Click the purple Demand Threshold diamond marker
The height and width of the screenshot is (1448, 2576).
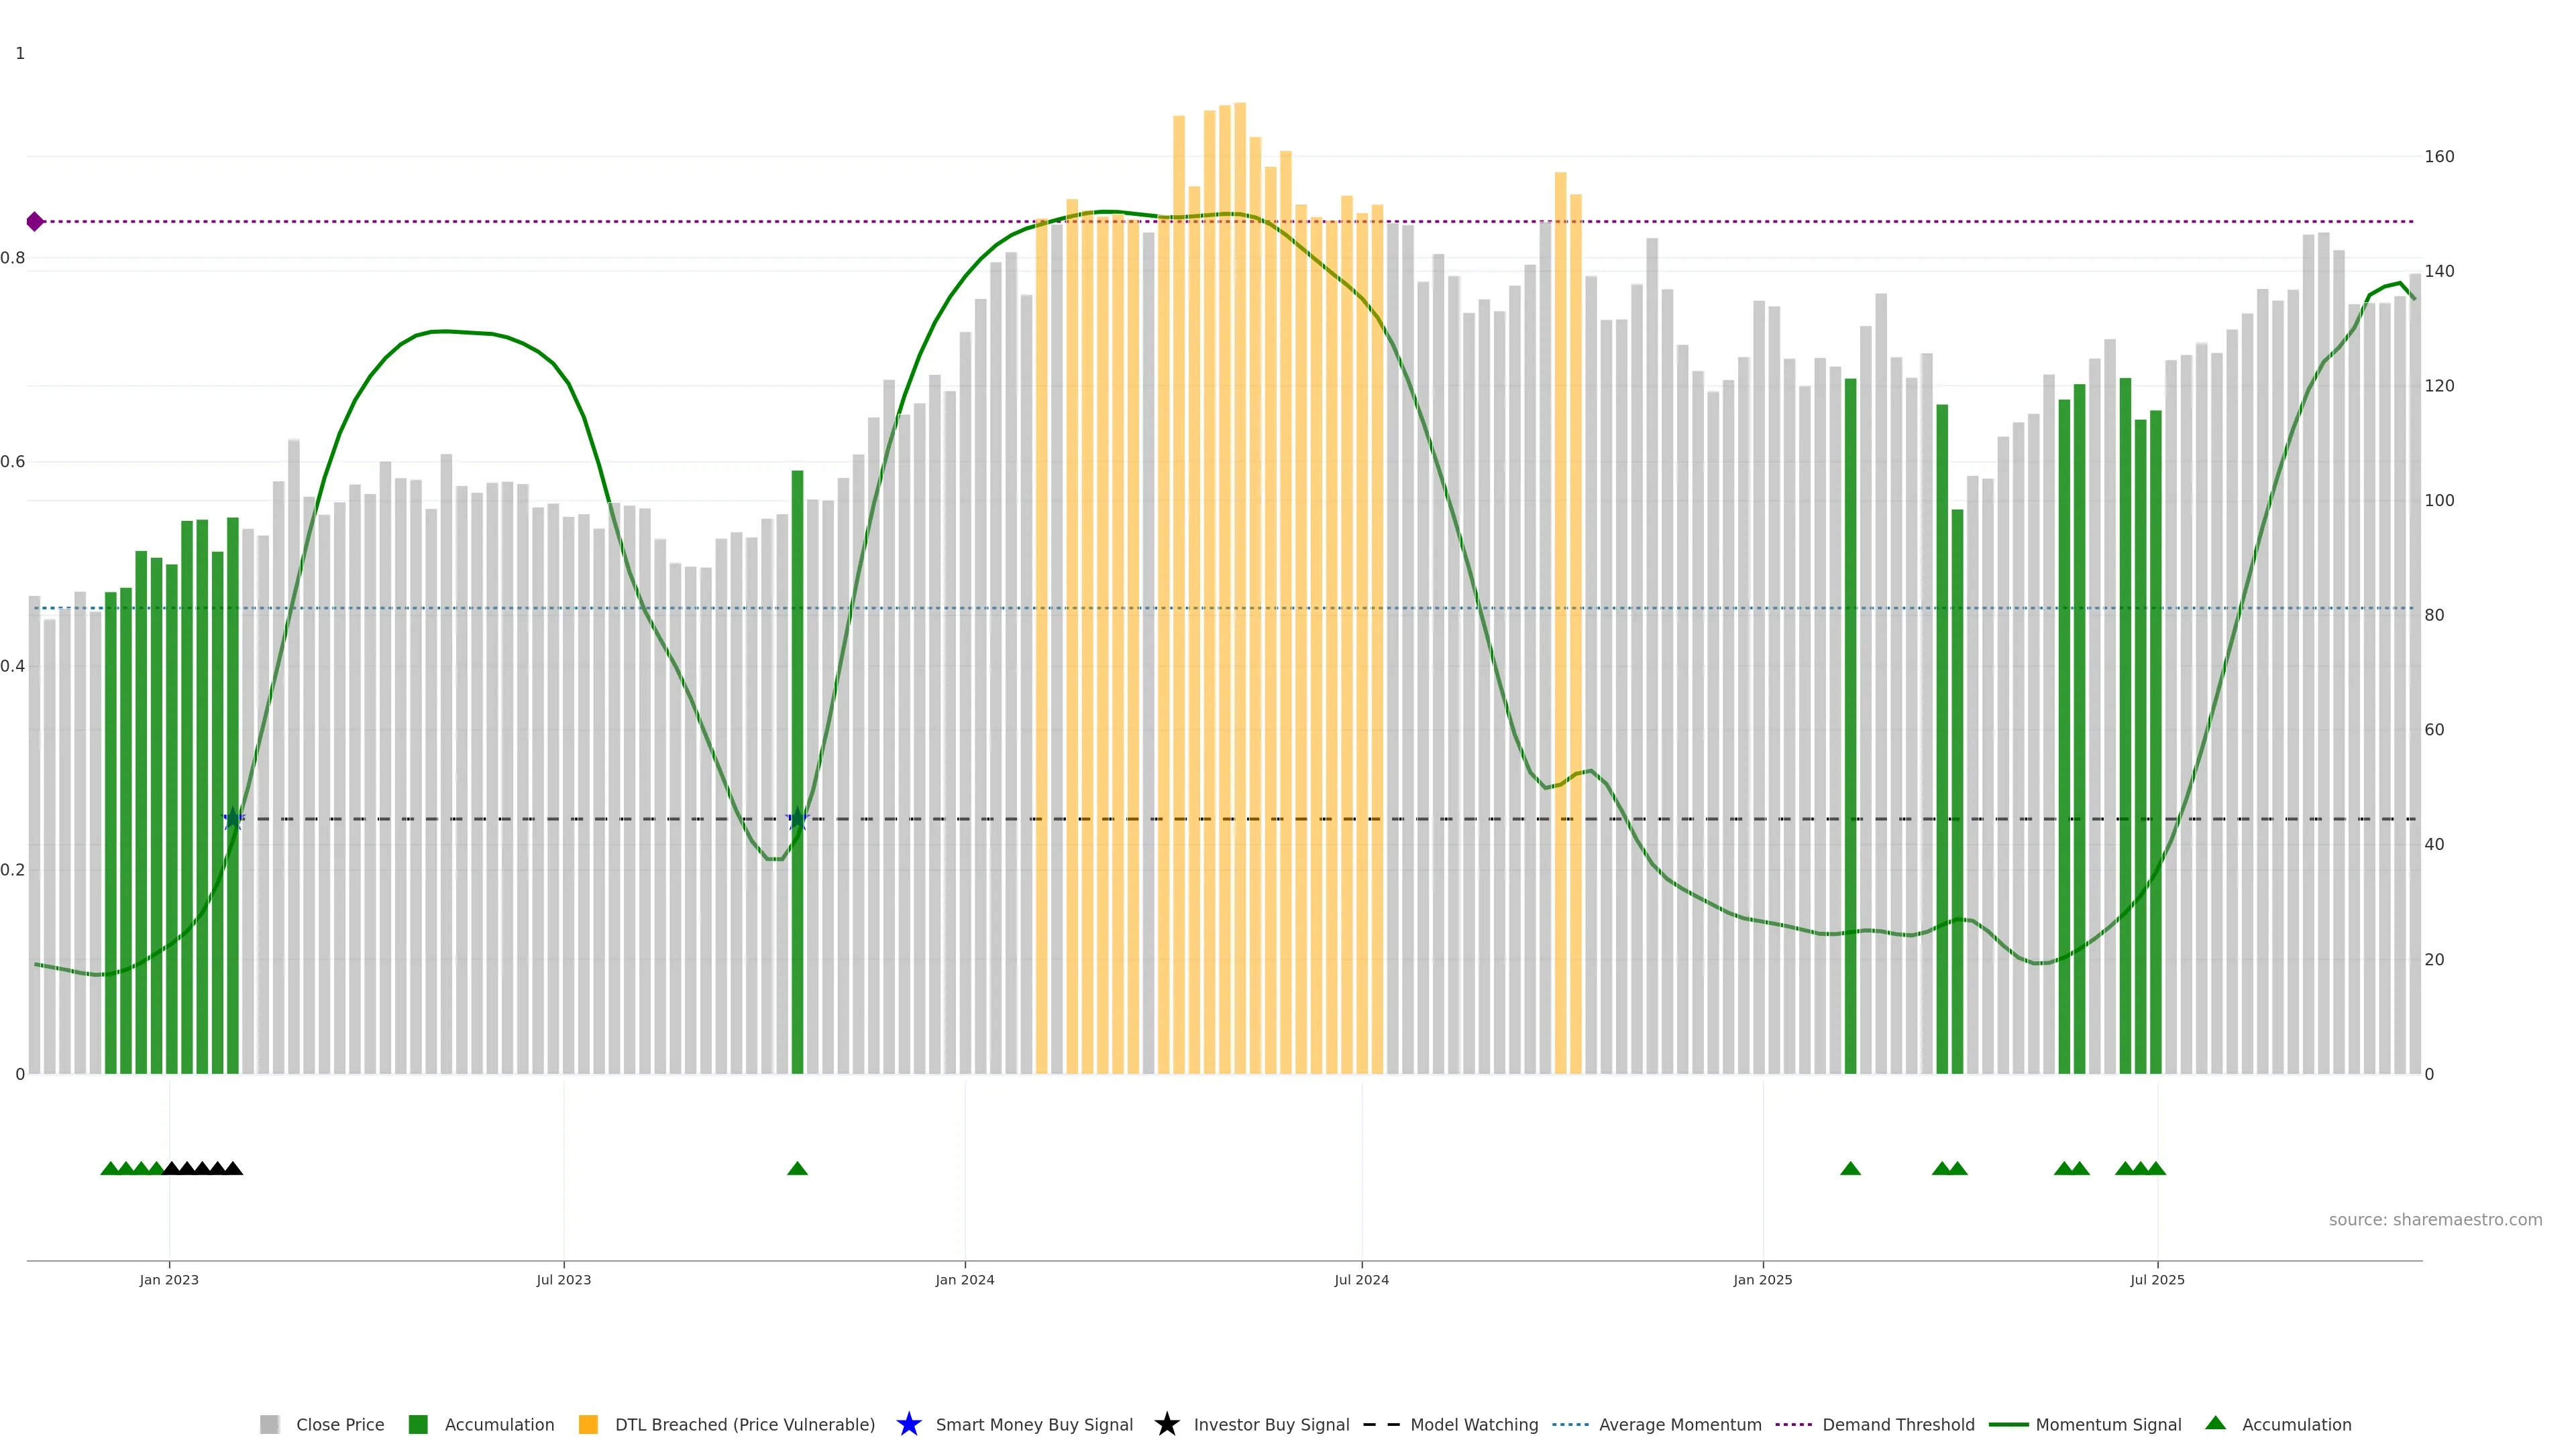tap(35, 222)
